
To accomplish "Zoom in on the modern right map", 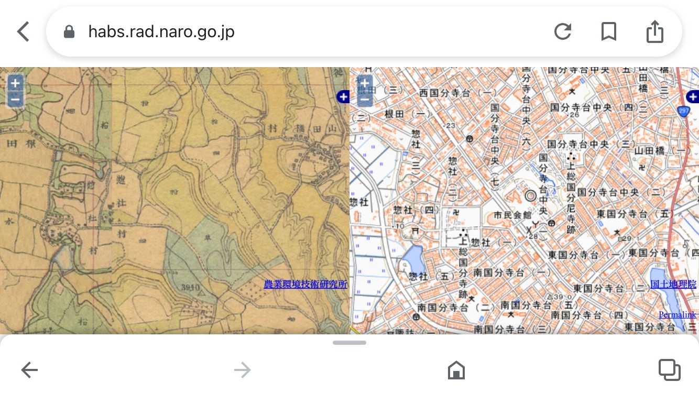I will [x=365, y=83].
